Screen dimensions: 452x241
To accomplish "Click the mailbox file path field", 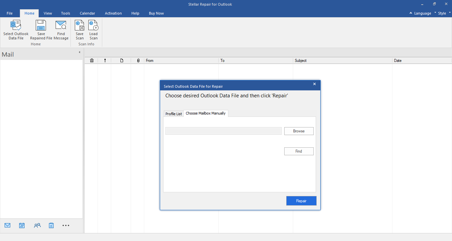I will click(x=223, y=131).
